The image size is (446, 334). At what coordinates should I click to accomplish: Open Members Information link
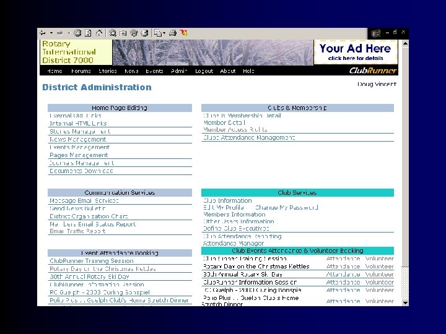pos(234,215)
